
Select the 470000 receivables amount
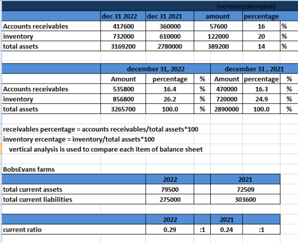[226, 89]
